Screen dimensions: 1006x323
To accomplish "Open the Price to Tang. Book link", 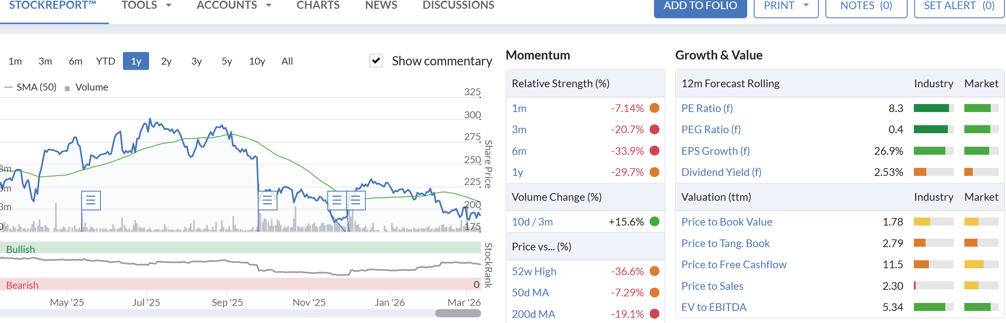I will coord(726,243).
